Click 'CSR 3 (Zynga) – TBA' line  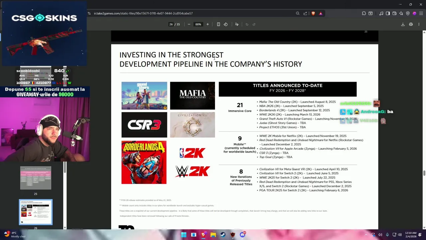(274, 153)
